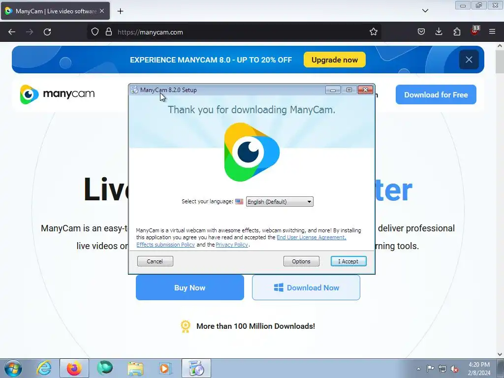
Task: Open the End User License Agreement link
Action: coord(311,237)
